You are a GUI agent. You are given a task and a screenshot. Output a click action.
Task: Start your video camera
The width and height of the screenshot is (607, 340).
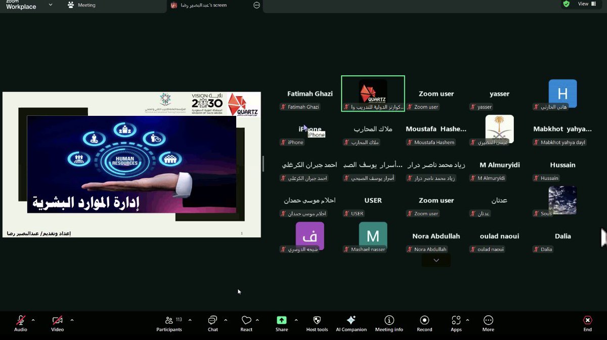[x=57, y=320]
